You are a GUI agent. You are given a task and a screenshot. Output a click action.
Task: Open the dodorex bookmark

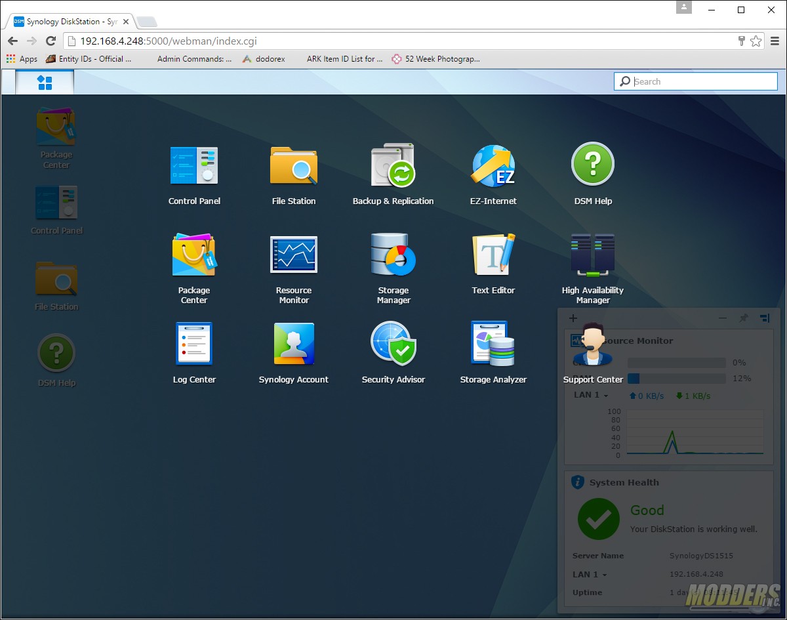pos(264,58)
